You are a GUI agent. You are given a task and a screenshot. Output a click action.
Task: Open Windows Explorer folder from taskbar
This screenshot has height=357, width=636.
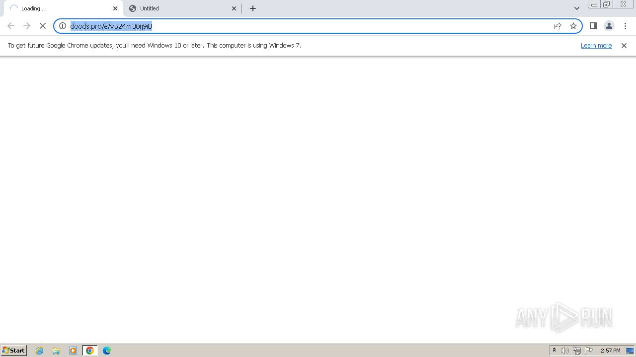[56, 351]
